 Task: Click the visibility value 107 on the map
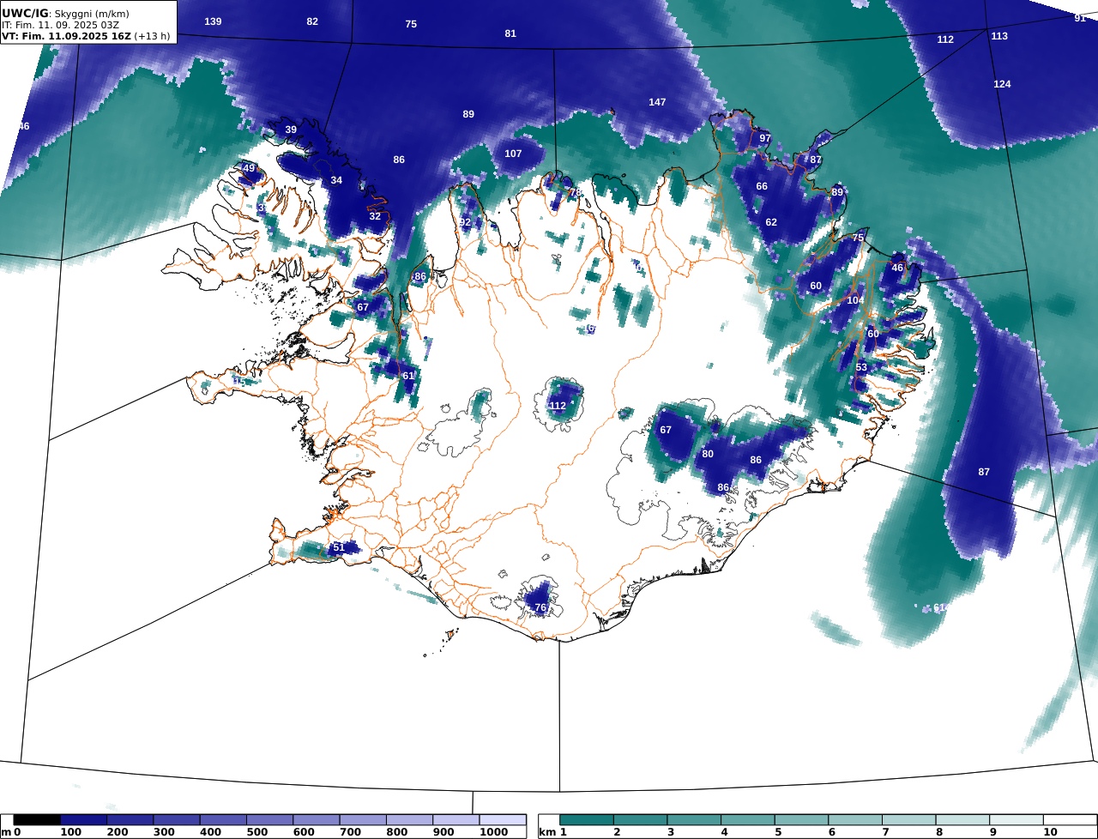[513, 154]
